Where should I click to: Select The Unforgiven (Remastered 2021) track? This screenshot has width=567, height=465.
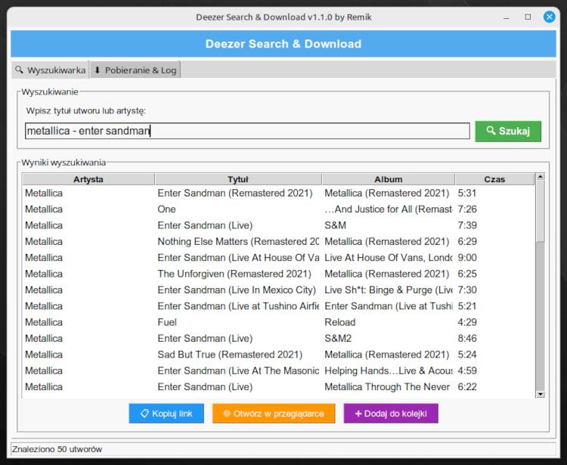(x=234, y=274)
